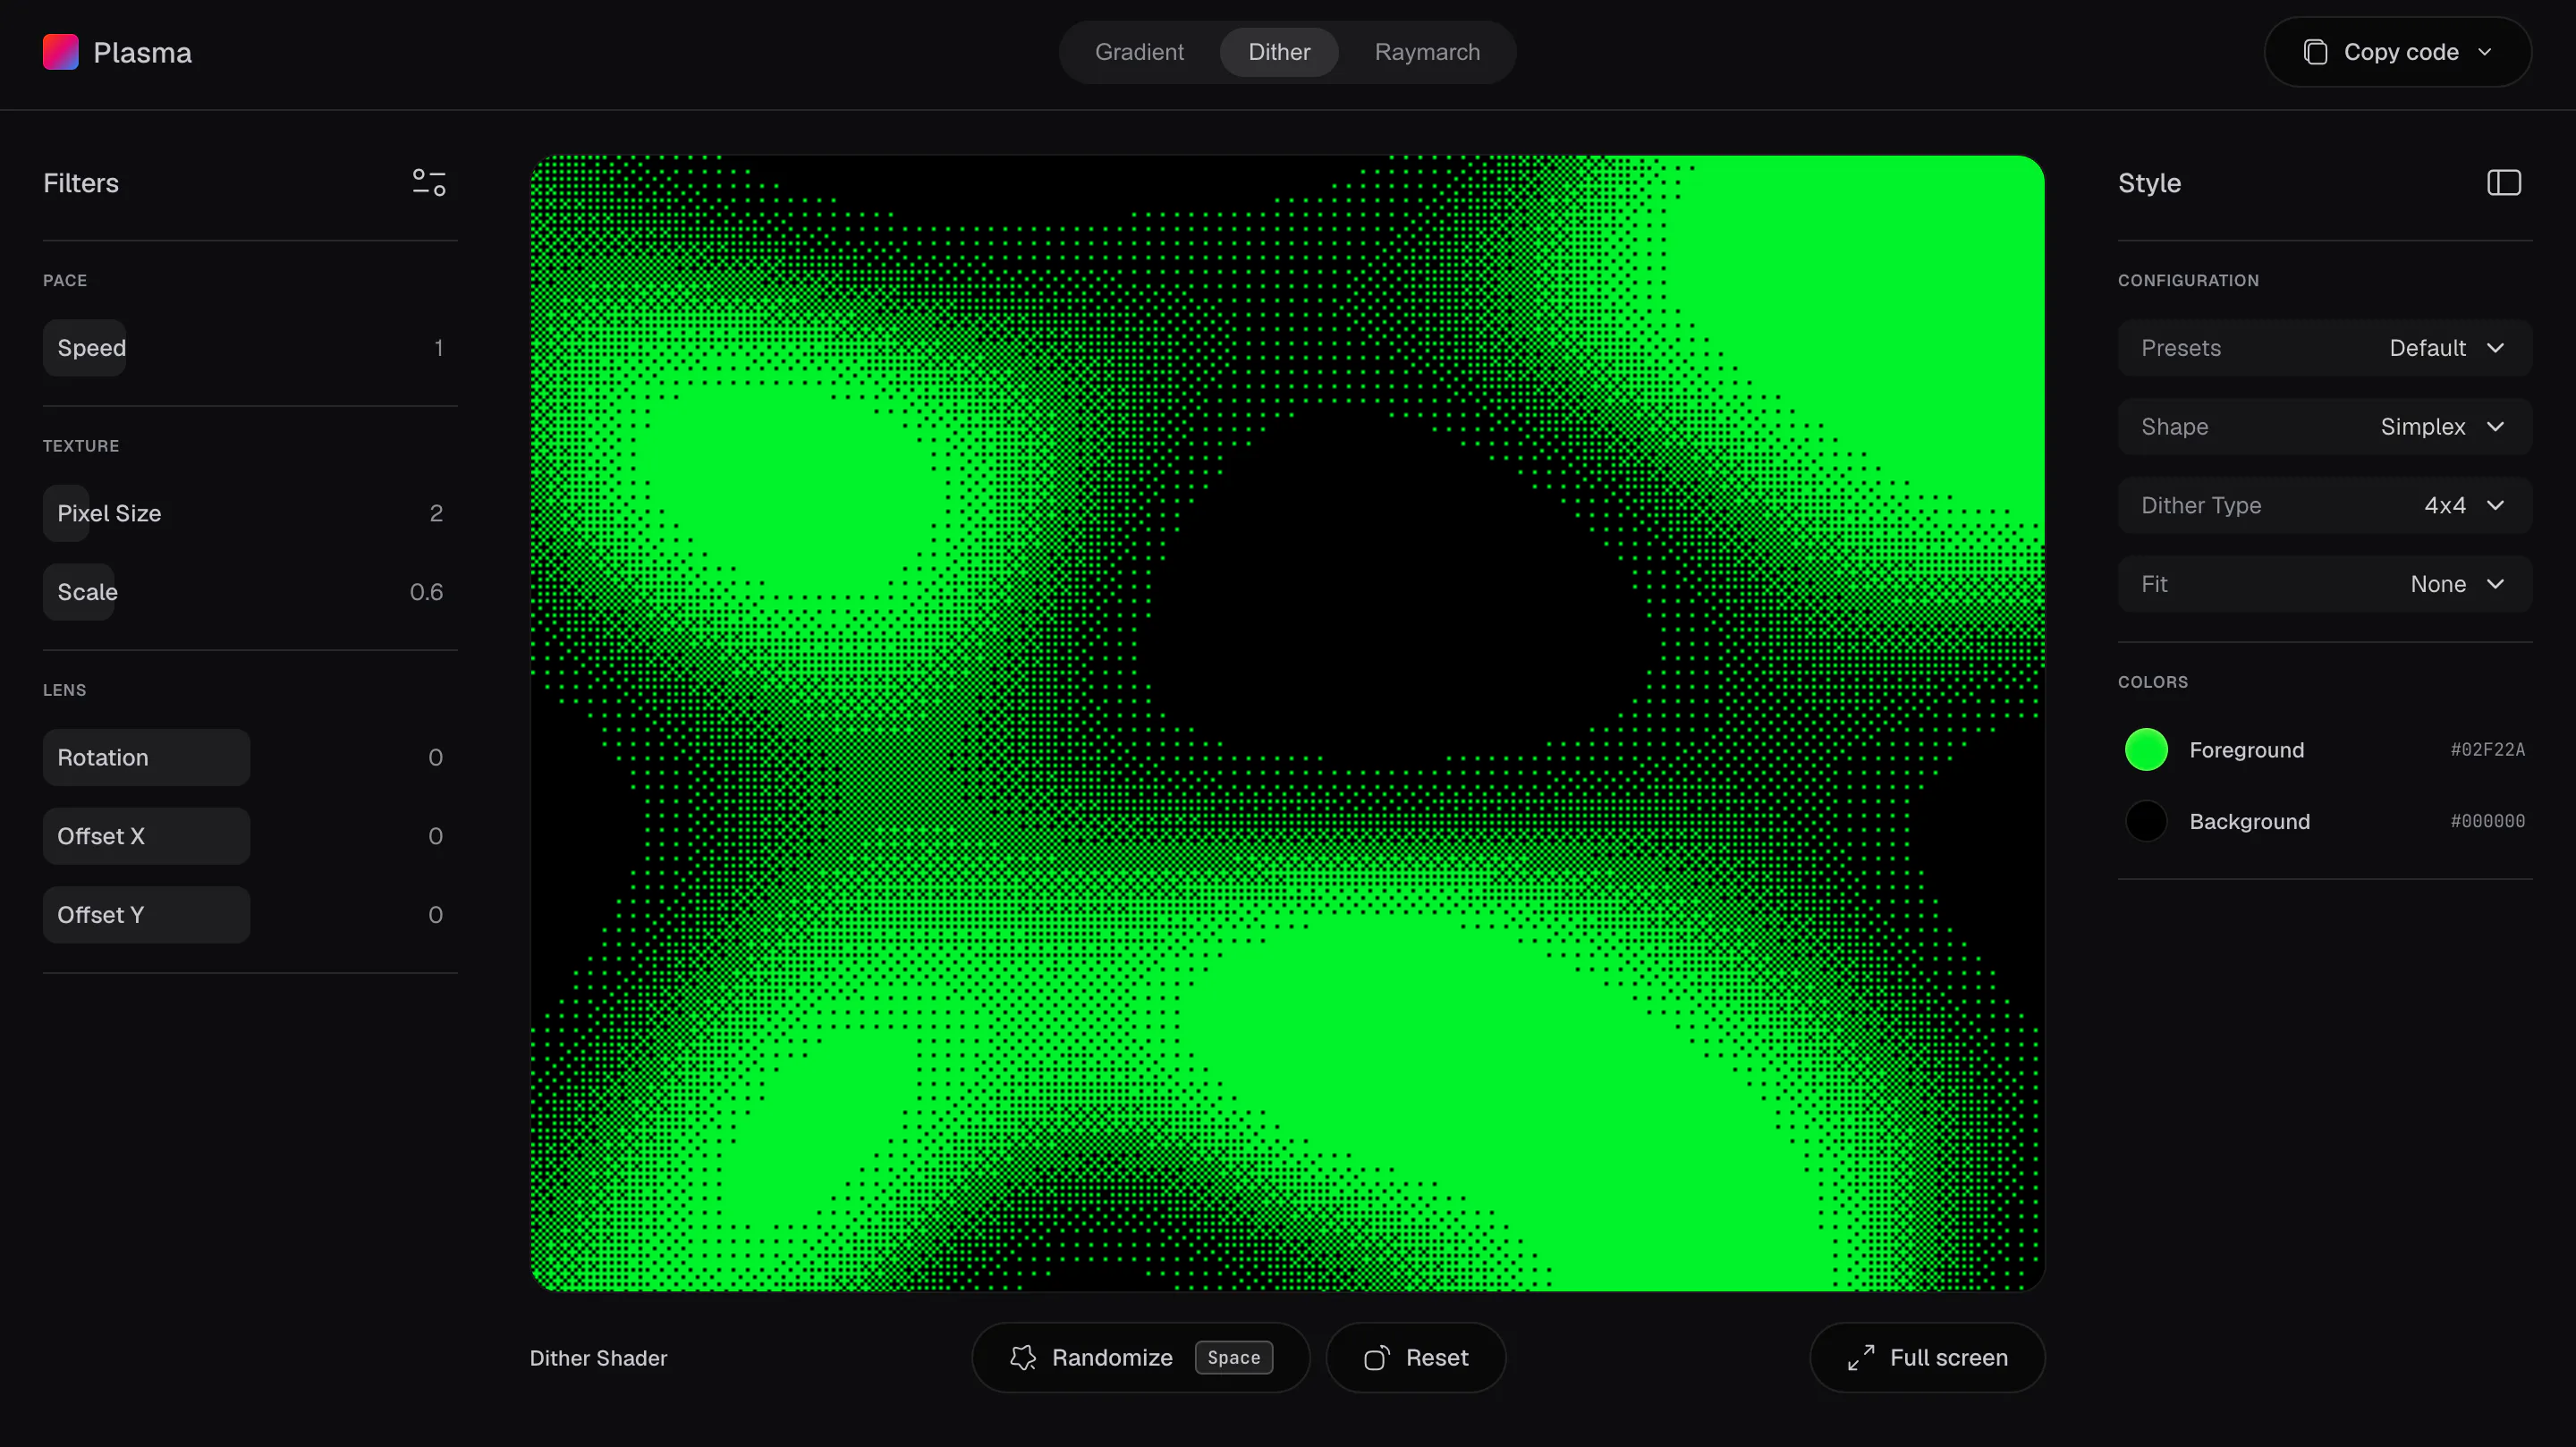Screen dimensions: 2576x1447
Task: Click the COLORS section label
Action: point(2153,682)
